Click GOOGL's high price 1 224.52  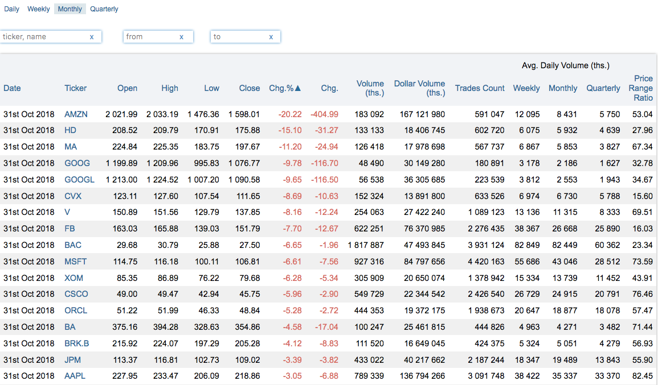click(162, 180)
